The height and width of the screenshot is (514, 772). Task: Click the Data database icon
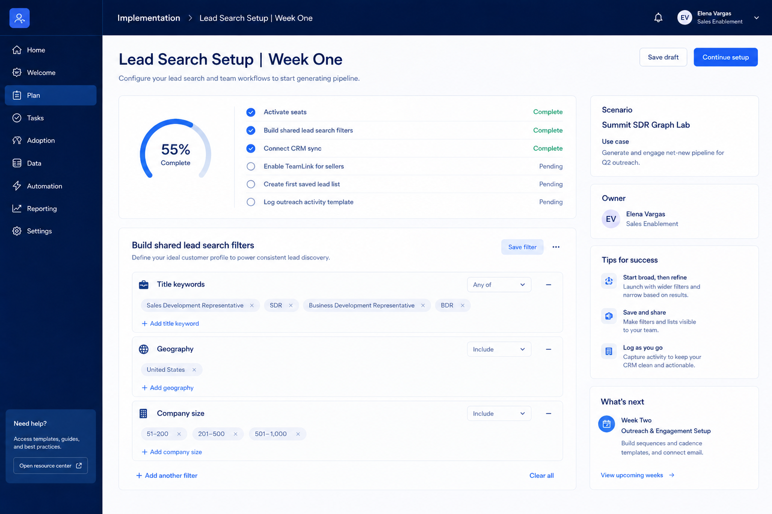tap(17, 163)
